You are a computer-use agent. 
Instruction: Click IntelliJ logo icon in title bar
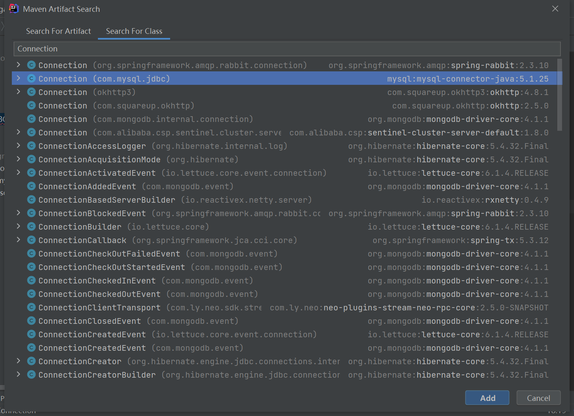14,9
